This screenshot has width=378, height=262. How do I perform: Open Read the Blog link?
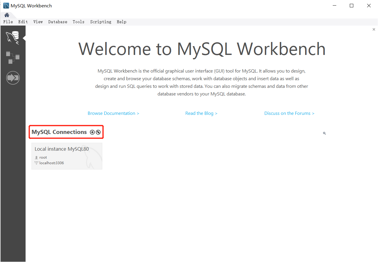pos(201,113)
